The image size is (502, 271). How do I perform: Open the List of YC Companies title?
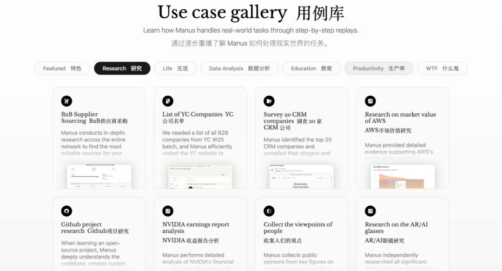point(198,118)
